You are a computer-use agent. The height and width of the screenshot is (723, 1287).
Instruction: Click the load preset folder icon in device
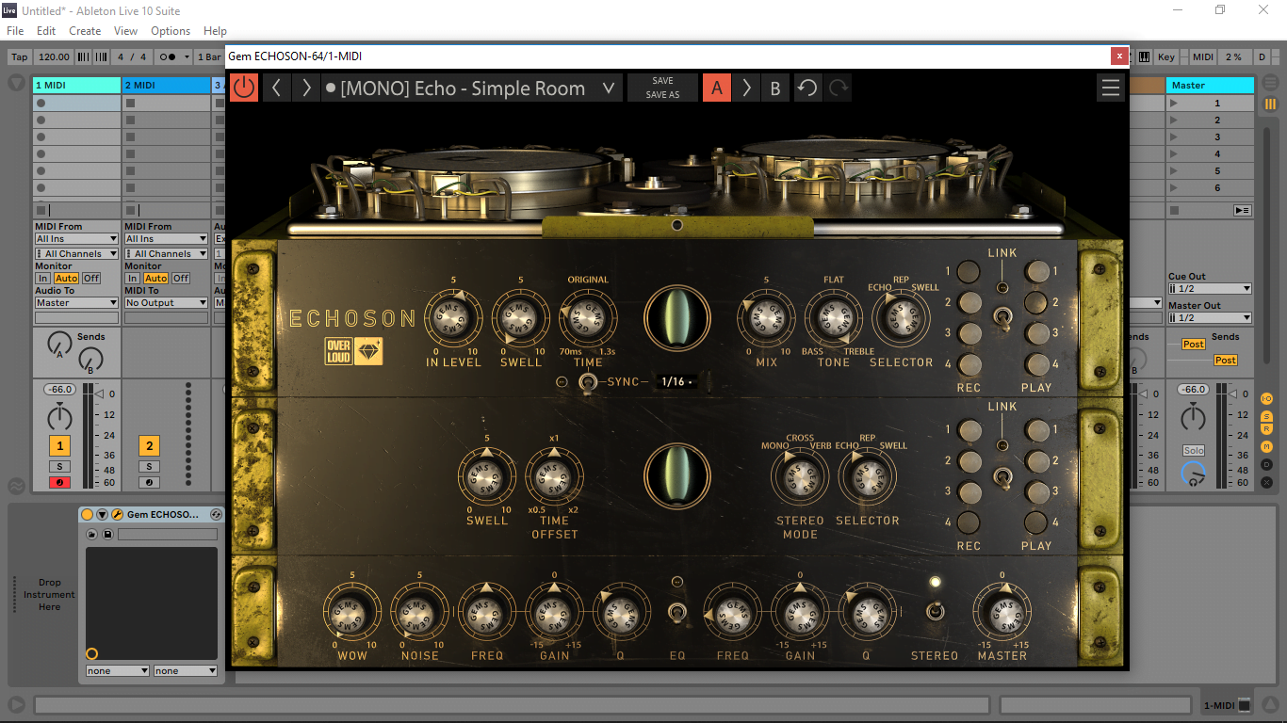click(x=92, y=535)
